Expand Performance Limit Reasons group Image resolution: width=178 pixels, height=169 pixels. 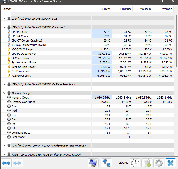tap(4, 146)
